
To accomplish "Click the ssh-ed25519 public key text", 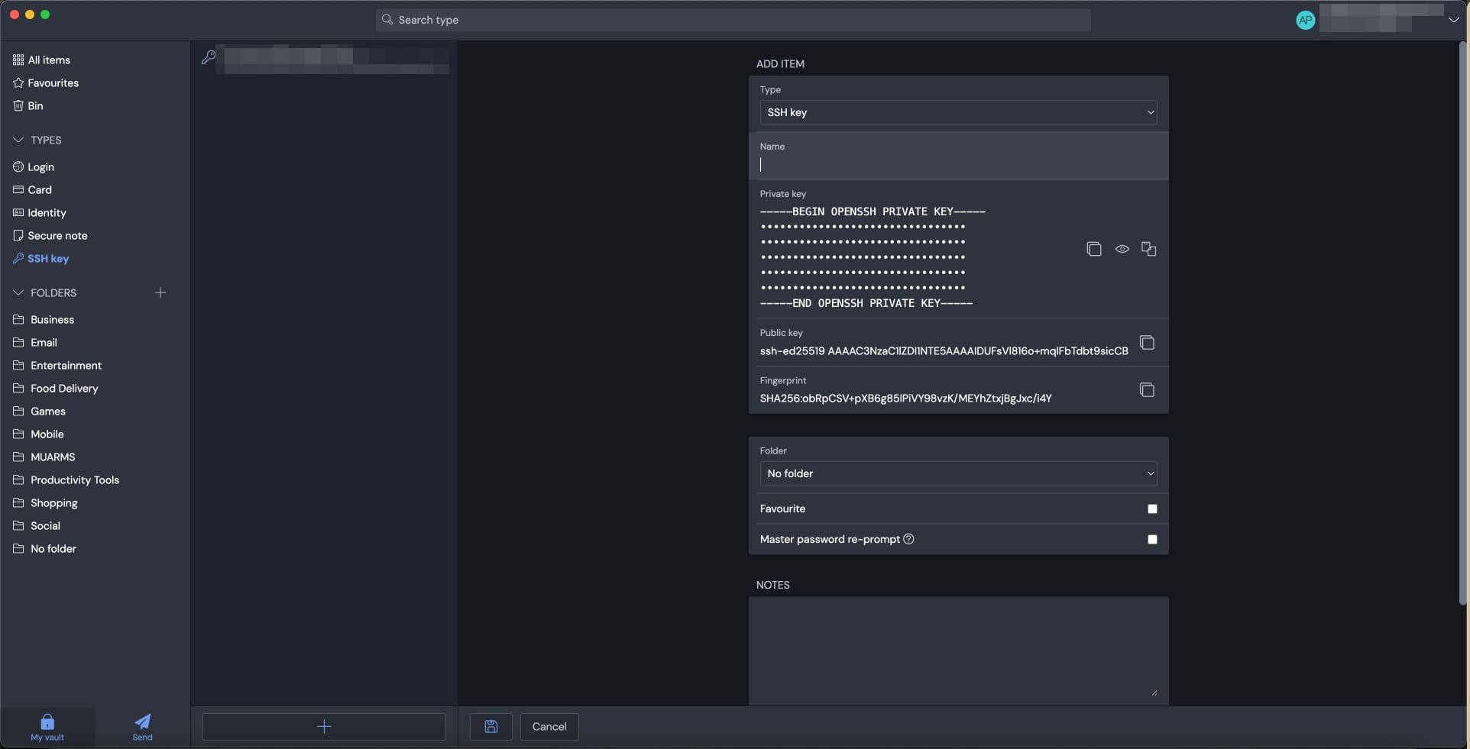I will pos(944,350).
